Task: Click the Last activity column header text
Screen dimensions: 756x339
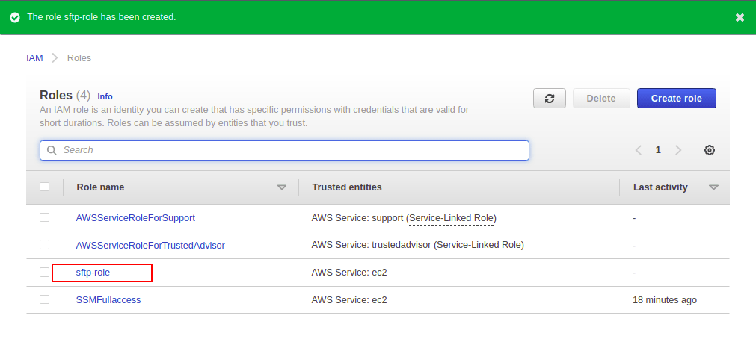Action: (x=660, y=187)
